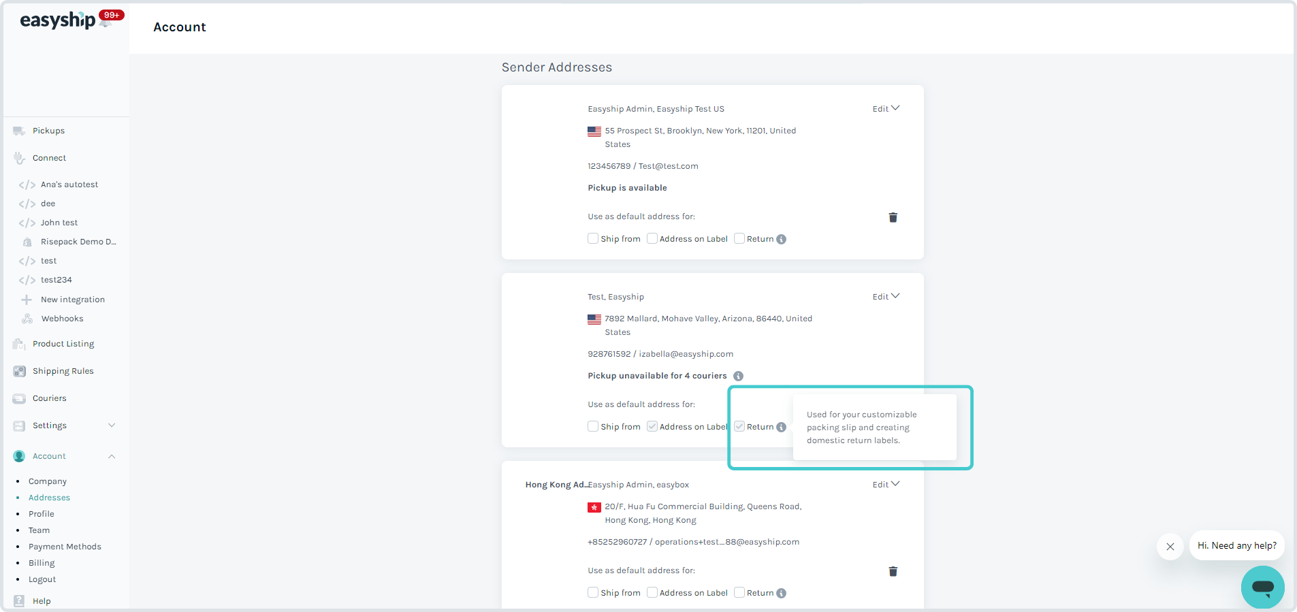1297x612 pixels.
Task: Go to Billing under Account
Action: (x=42, y=563)
